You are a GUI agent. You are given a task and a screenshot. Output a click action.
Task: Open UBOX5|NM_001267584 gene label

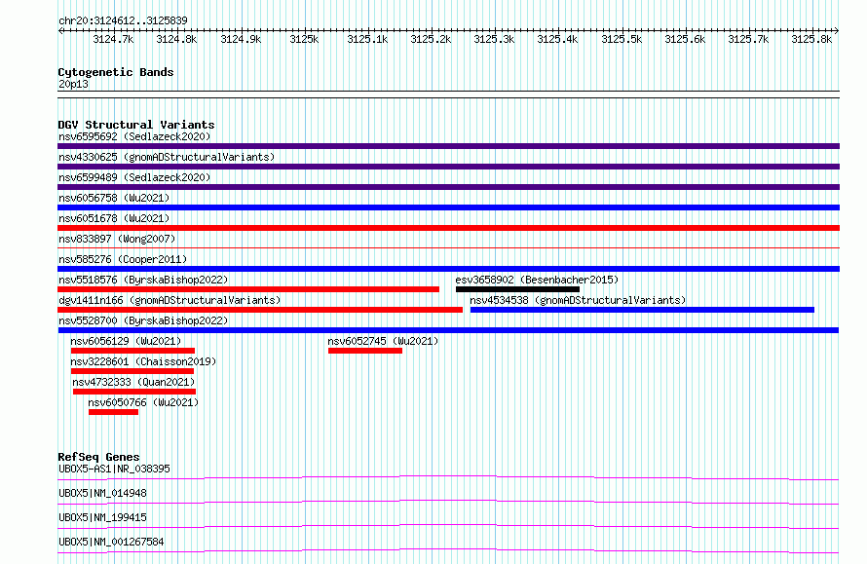pos(111,542)
